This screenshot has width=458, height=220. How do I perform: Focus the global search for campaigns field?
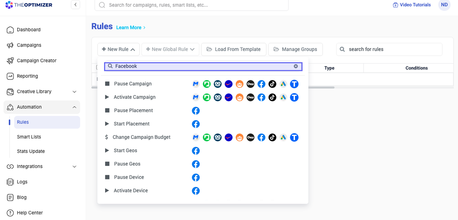tap(192, 5)
